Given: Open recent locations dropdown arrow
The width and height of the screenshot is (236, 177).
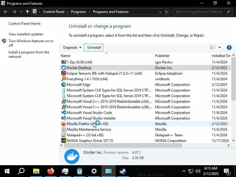Looking at the screenshot, I should click(21, 12).
